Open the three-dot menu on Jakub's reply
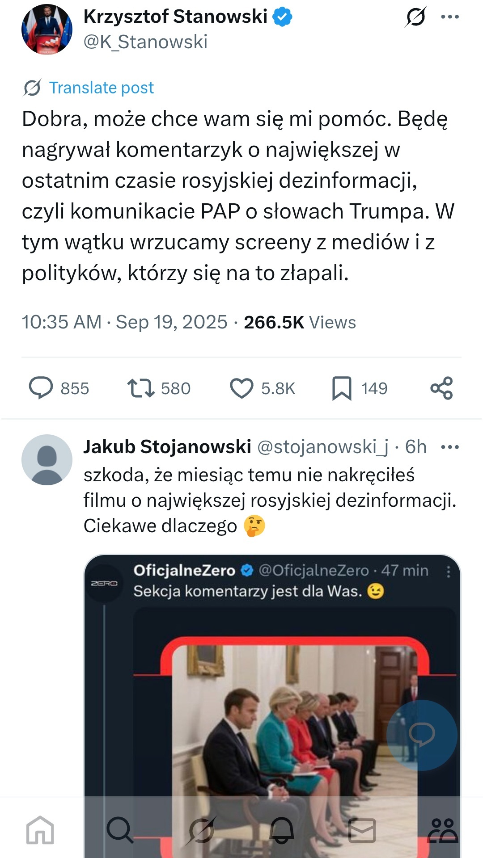The width and height of the screenshot is (483, 858). point(449,447)
